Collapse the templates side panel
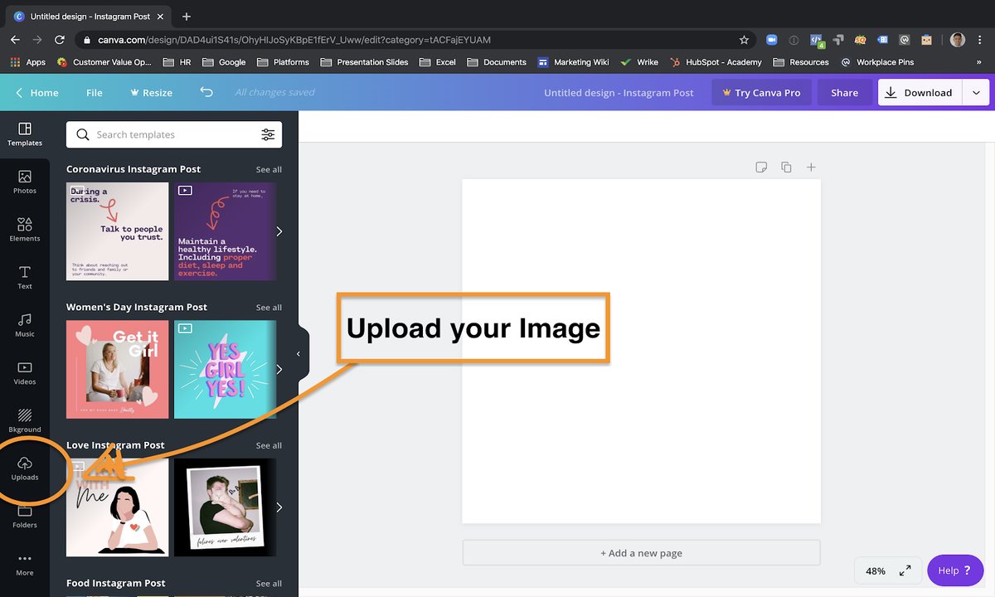The height and width of the screenshot is (597, 995). click(298, 353)
